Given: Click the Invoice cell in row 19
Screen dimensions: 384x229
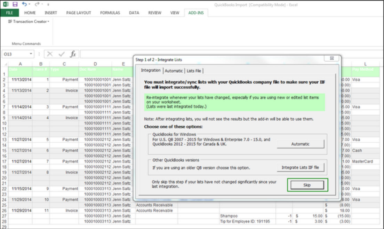Looking at the screenshot, I should (64, 172).
